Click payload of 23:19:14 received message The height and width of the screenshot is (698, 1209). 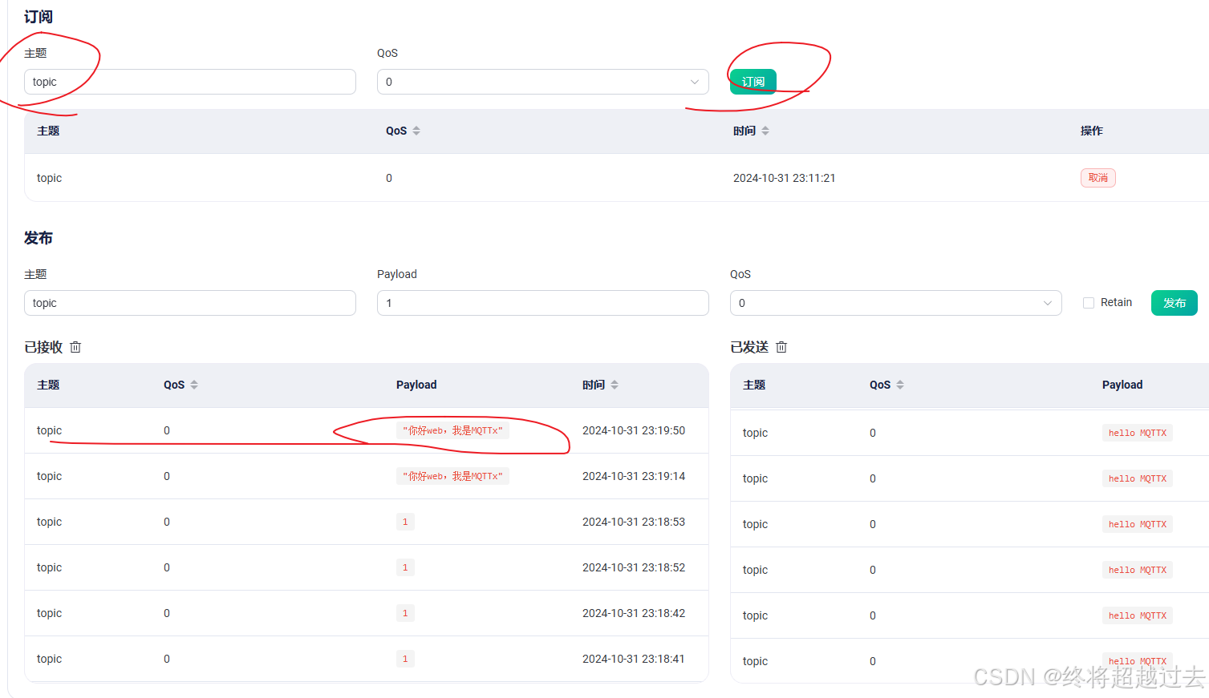click(452, 476)
